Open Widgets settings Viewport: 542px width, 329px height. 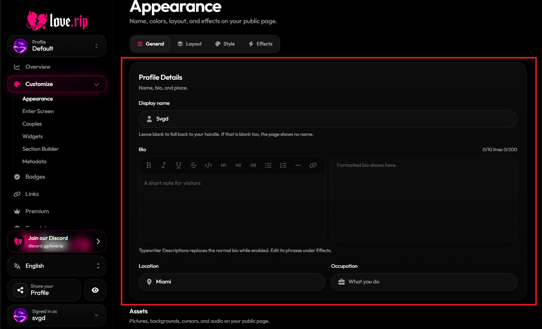(33, 136)
